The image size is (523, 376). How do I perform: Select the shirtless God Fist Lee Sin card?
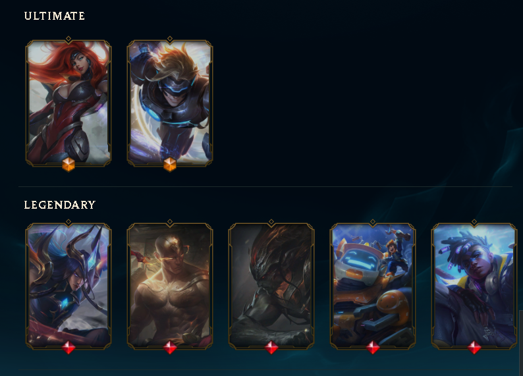pyautogui.click(x=170, y=286)
